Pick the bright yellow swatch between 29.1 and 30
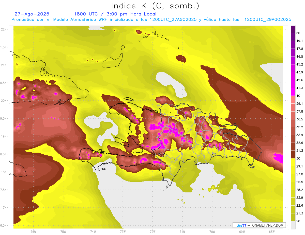The image size is (305, 235). (x=293, y=162)
